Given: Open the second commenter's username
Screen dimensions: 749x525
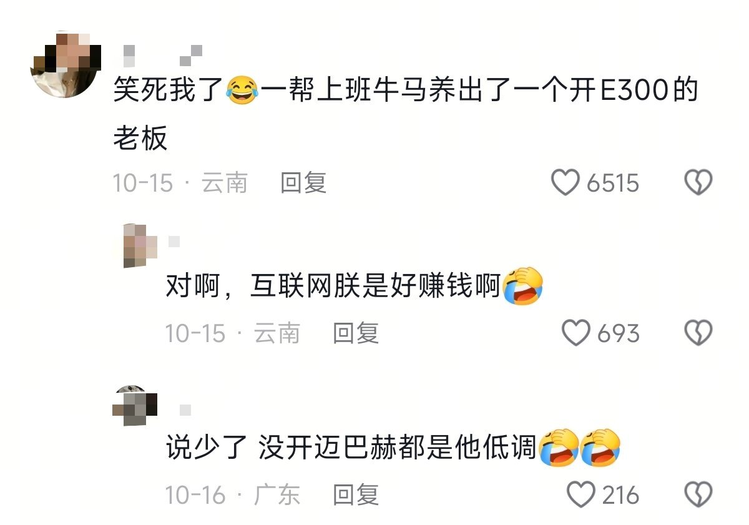Looking at the screenshot, I should point(174,241).
